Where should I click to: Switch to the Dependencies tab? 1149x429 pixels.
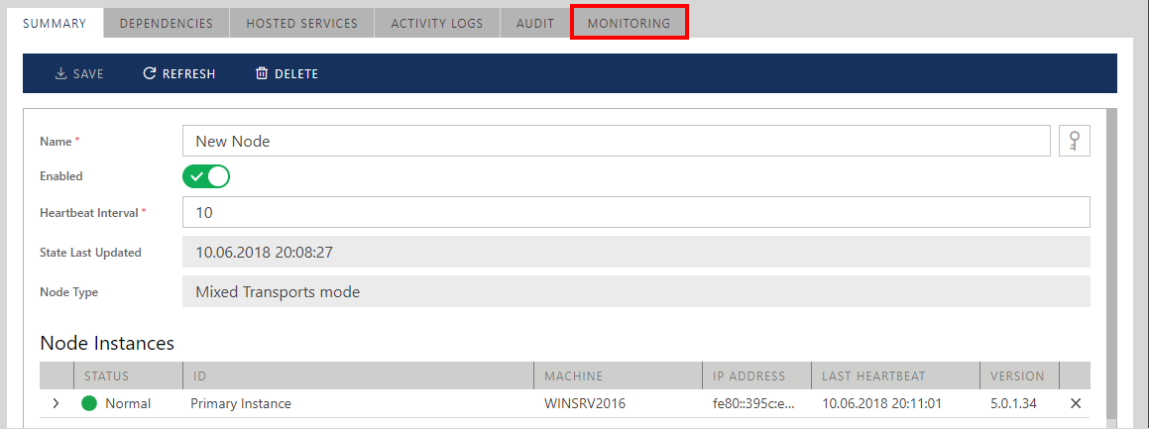coord(166,23)
